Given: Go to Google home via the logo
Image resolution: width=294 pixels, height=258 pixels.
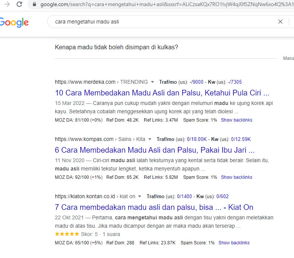Looking at the screenshot, I should tap(14, 22).
